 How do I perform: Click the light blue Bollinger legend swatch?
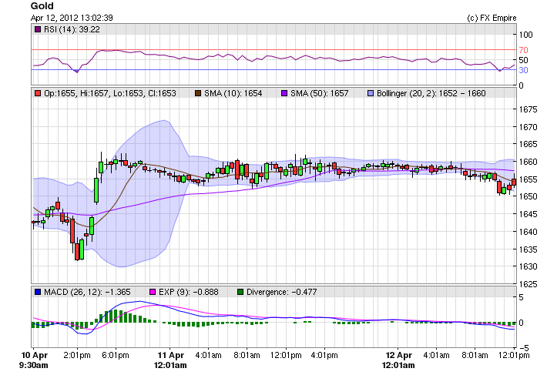click(371, 93)
